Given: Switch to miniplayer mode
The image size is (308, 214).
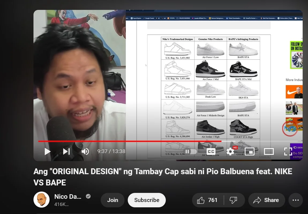Looking at the screenshot, I should tap(250, 151).
